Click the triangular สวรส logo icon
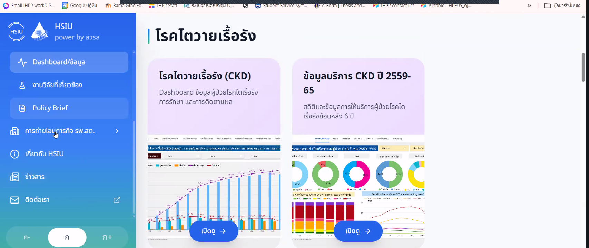This screenshot has width=589, height=248. pos(40,32)
